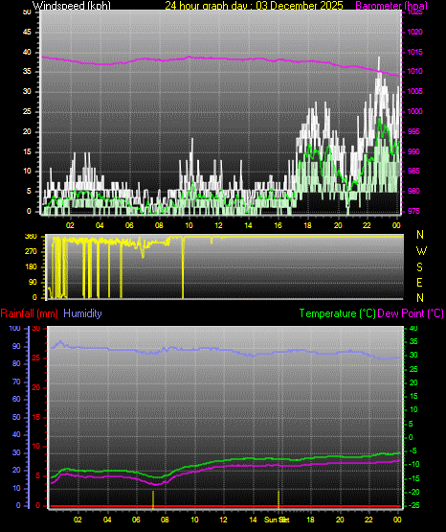Click the "1020" value on barometer axis
The image size is (446, 532).
(414, 33)
